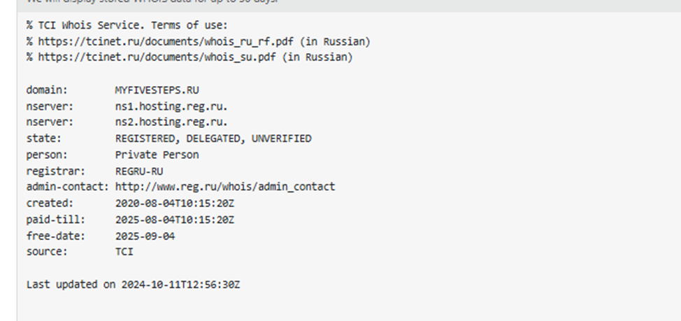Click the TCI Whois Service header line
The image size is (681, 321).
click(x=127, y=25)
